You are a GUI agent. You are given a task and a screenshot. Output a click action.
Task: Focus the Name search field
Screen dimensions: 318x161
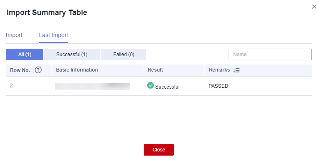tap(270, 54)
